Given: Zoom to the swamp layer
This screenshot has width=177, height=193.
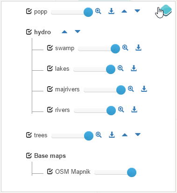Looking at the screenshot, I should (x=125, y=48).
